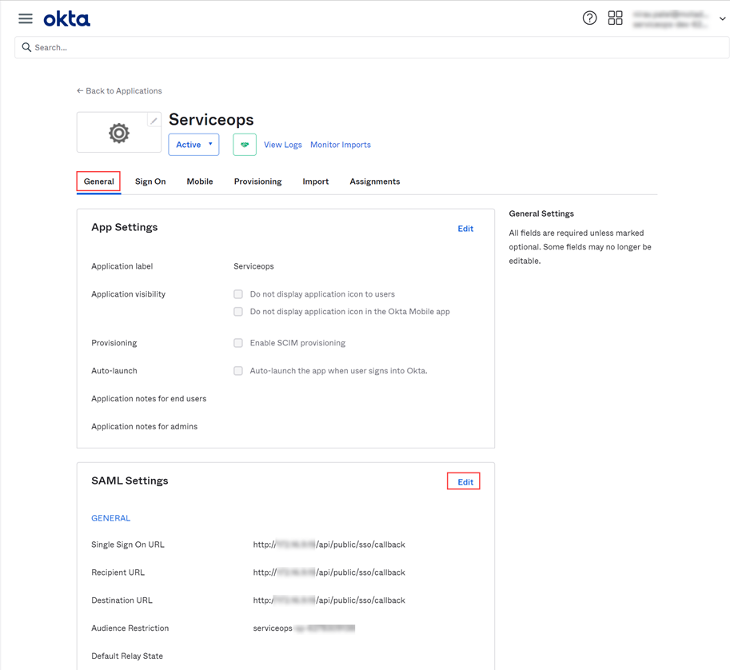Click Edit in the SAML Settings section

tap(463, 481)
